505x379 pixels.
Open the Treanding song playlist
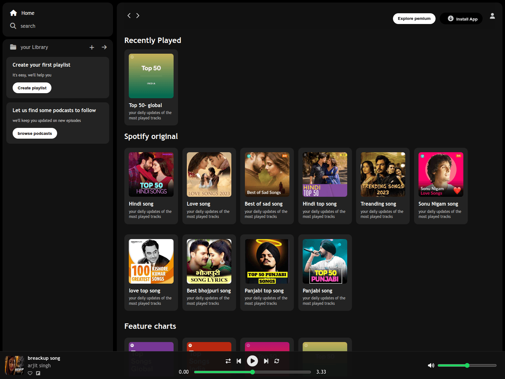(383, 186)
